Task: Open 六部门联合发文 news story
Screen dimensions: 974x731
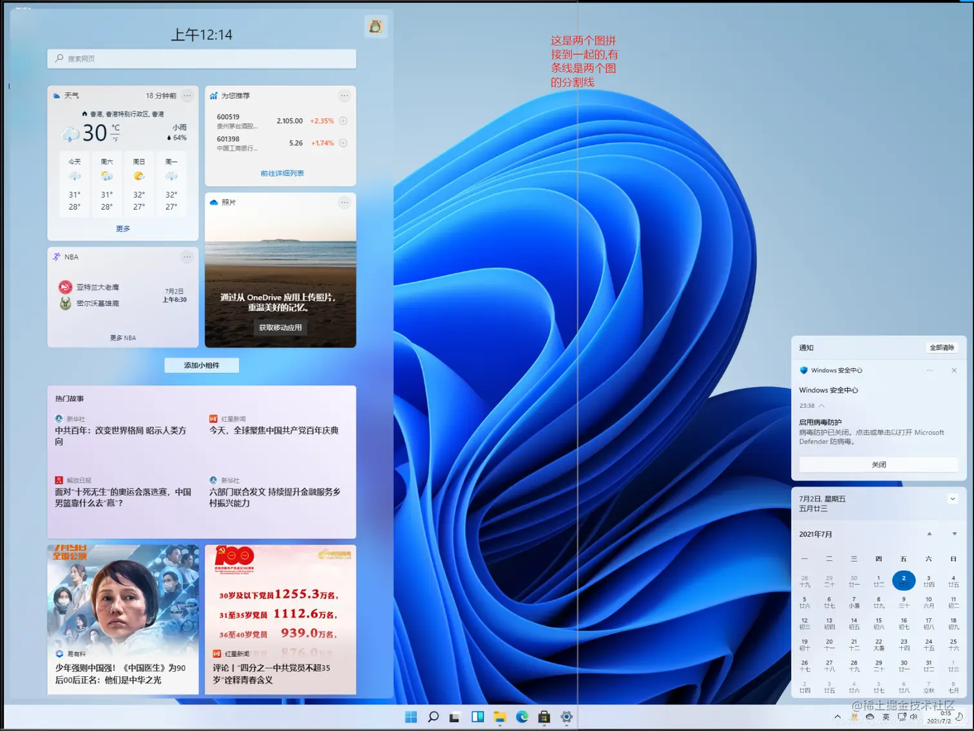Action: 274,497
